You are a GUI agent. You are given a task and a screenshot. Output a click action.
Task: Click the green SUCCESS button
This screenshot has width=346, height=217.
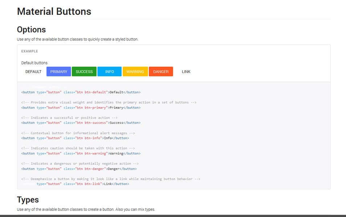tap(84, 71)
